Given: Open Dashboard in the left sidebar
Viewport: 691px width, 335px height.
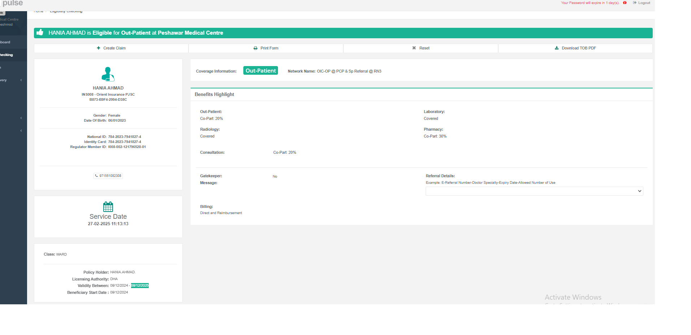Looking at the screenshot, I should click(5, 42).
